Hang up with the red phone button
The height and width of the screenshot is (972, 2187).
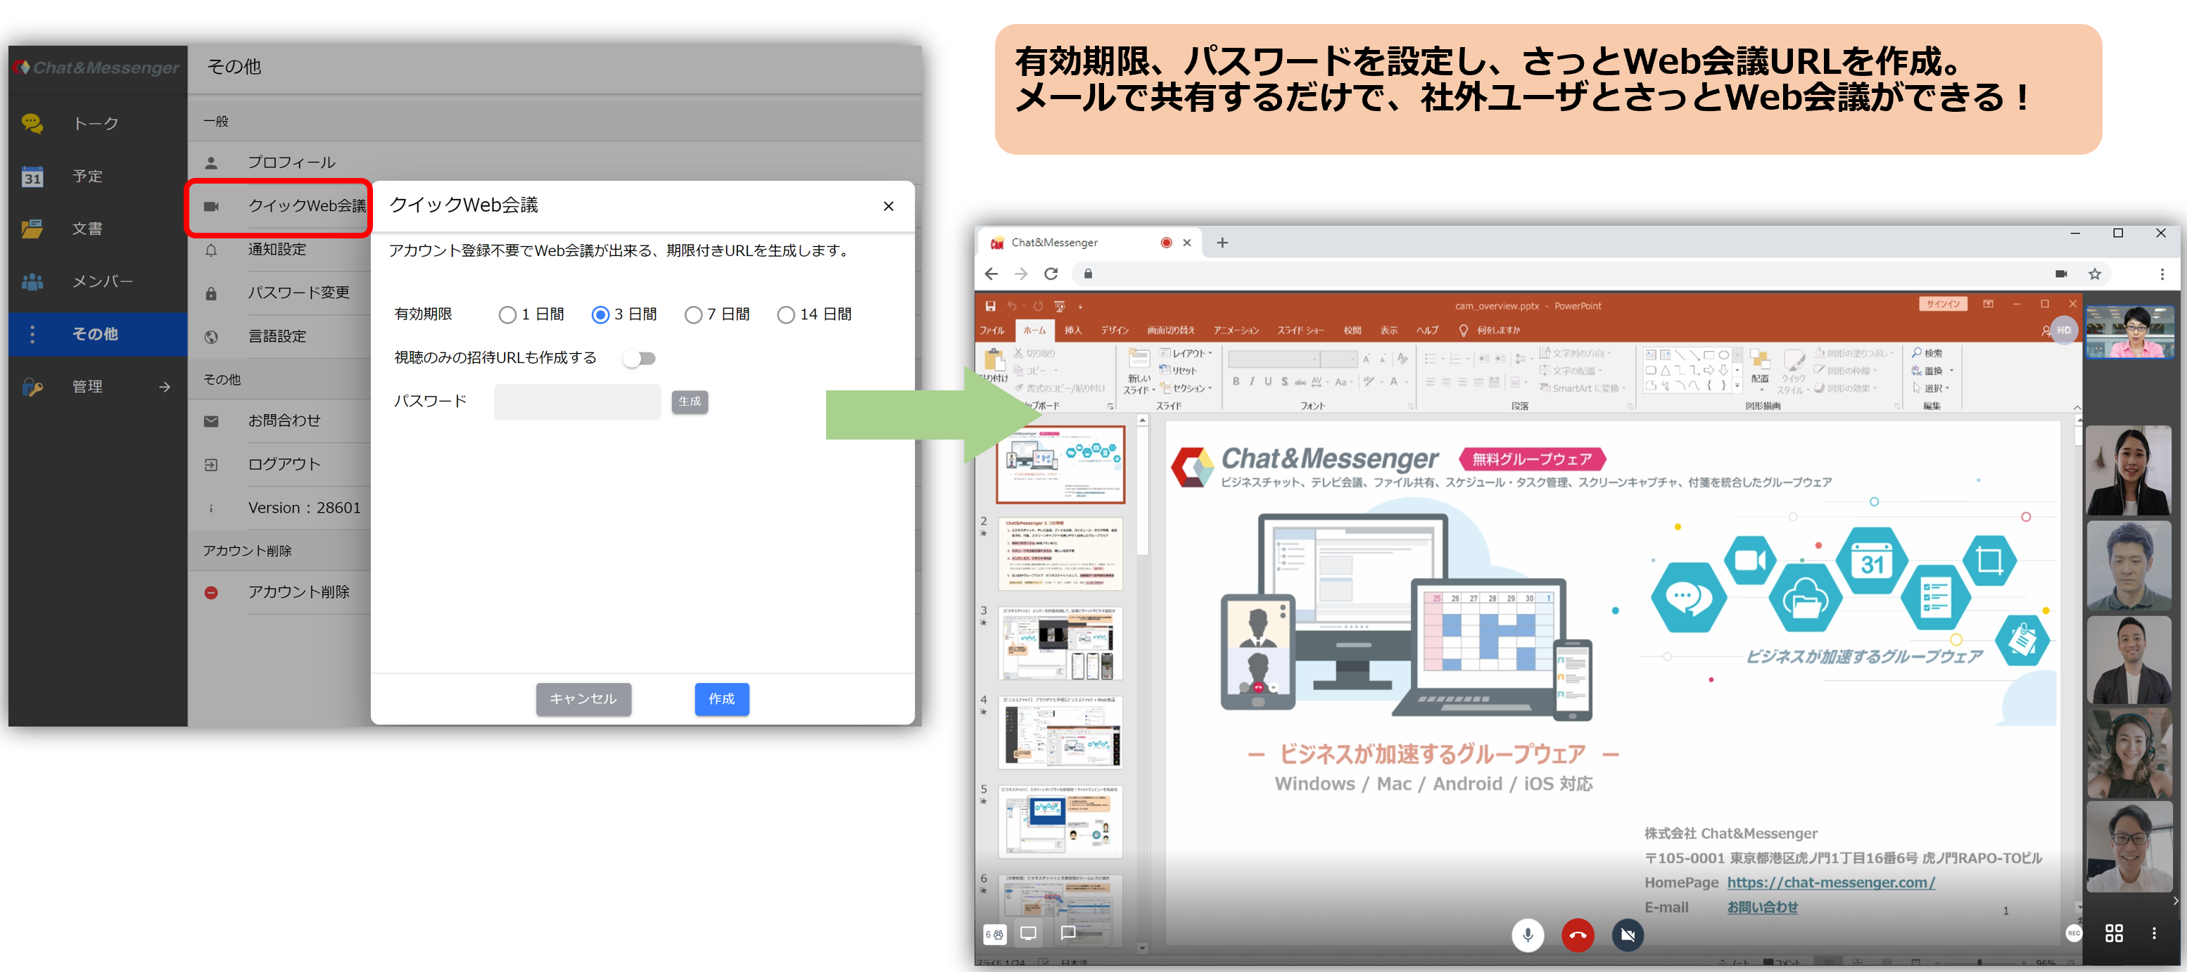coord(1577,935)
